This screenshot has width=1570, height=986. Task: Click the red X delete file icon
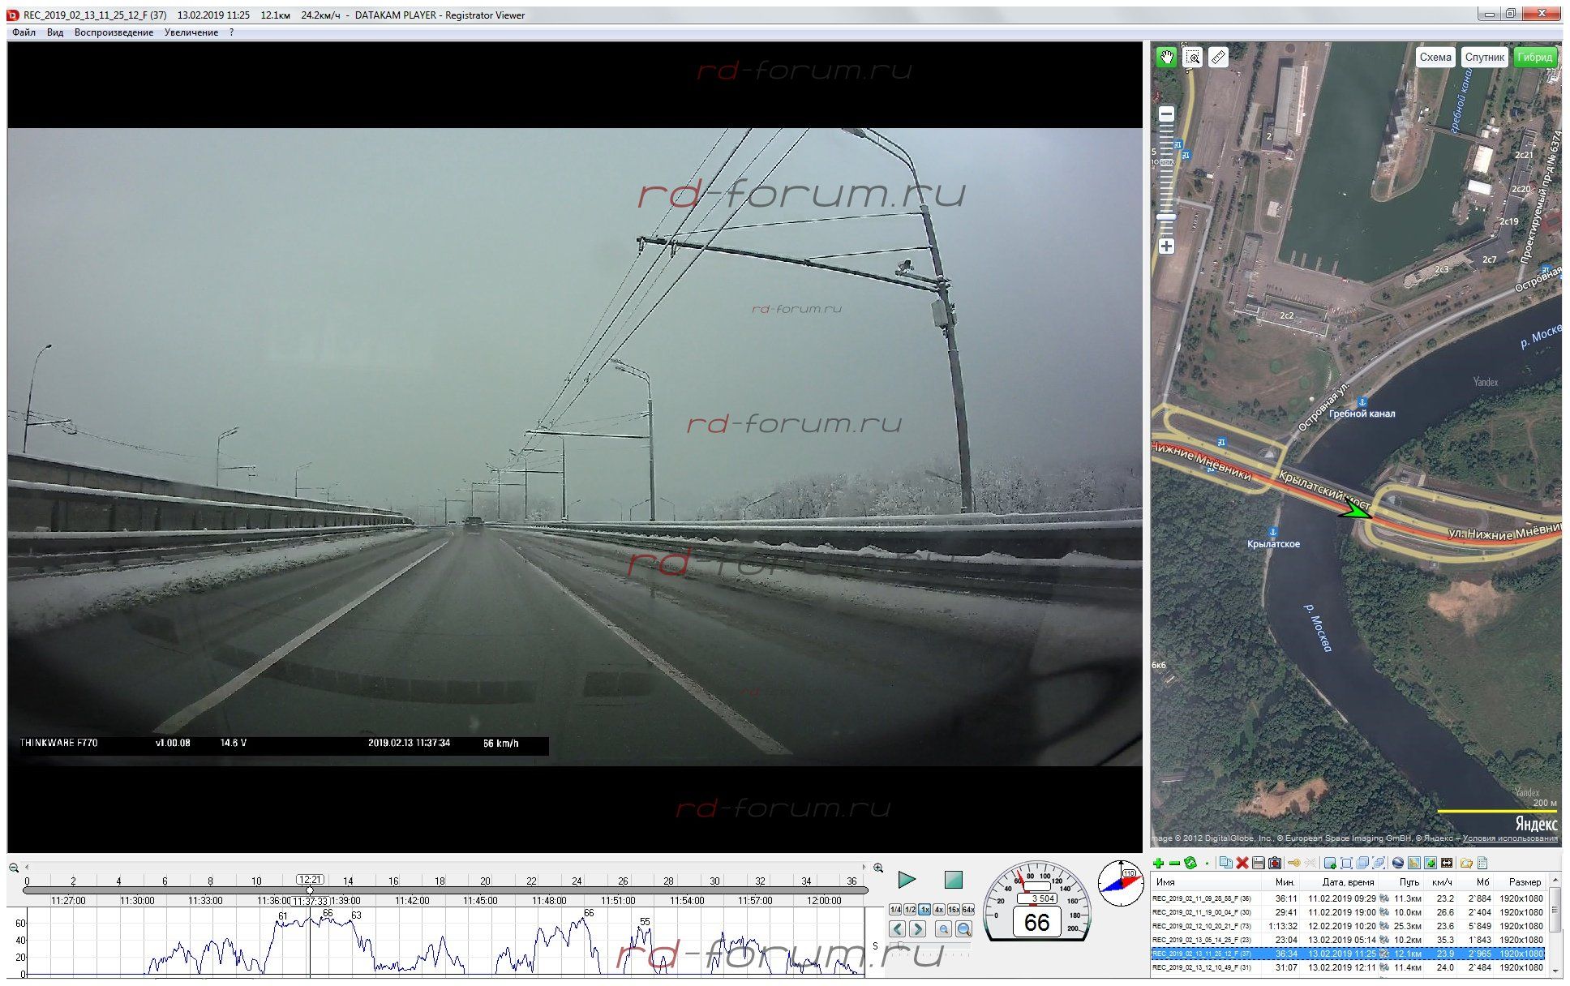click(x=1242, y=863)
